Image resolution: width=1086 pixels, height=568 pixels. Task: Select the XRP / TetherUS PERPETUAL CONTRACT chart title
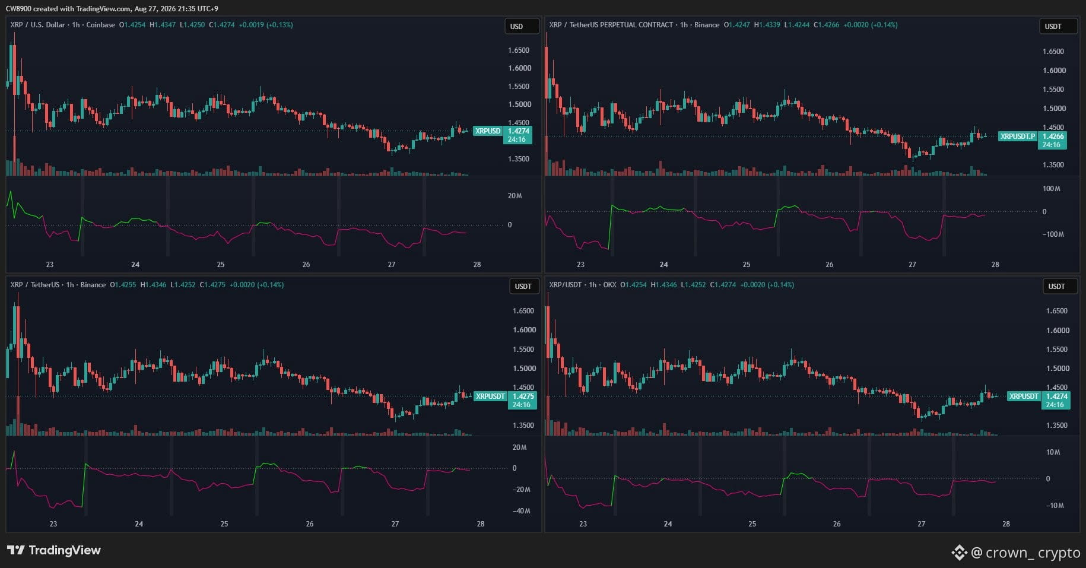(x=634, y=25)
